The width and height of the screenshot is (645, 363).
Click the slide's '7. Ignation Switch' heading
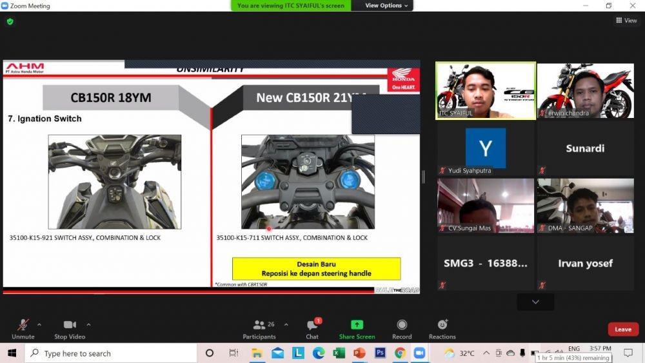(x=45, y=119)
